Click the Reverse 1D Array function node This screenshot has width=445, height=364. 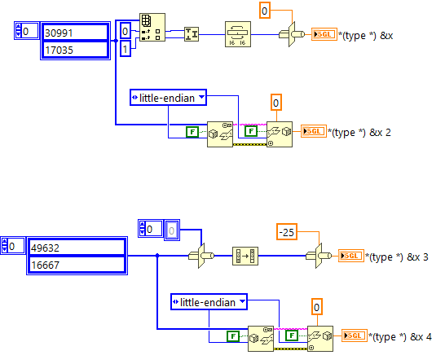[245, 256]
